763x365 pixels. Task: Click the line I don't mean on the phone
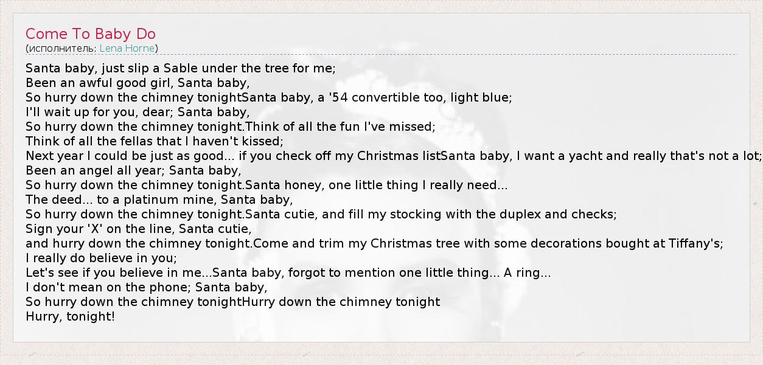pos(146,287)
